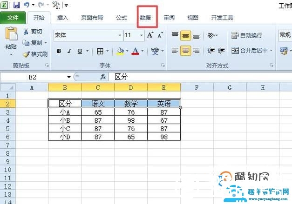The width and height of the screenshot is (292, 204).
Task: Switch to the 数据 Data tab
Action: click(x=145, y=18)
